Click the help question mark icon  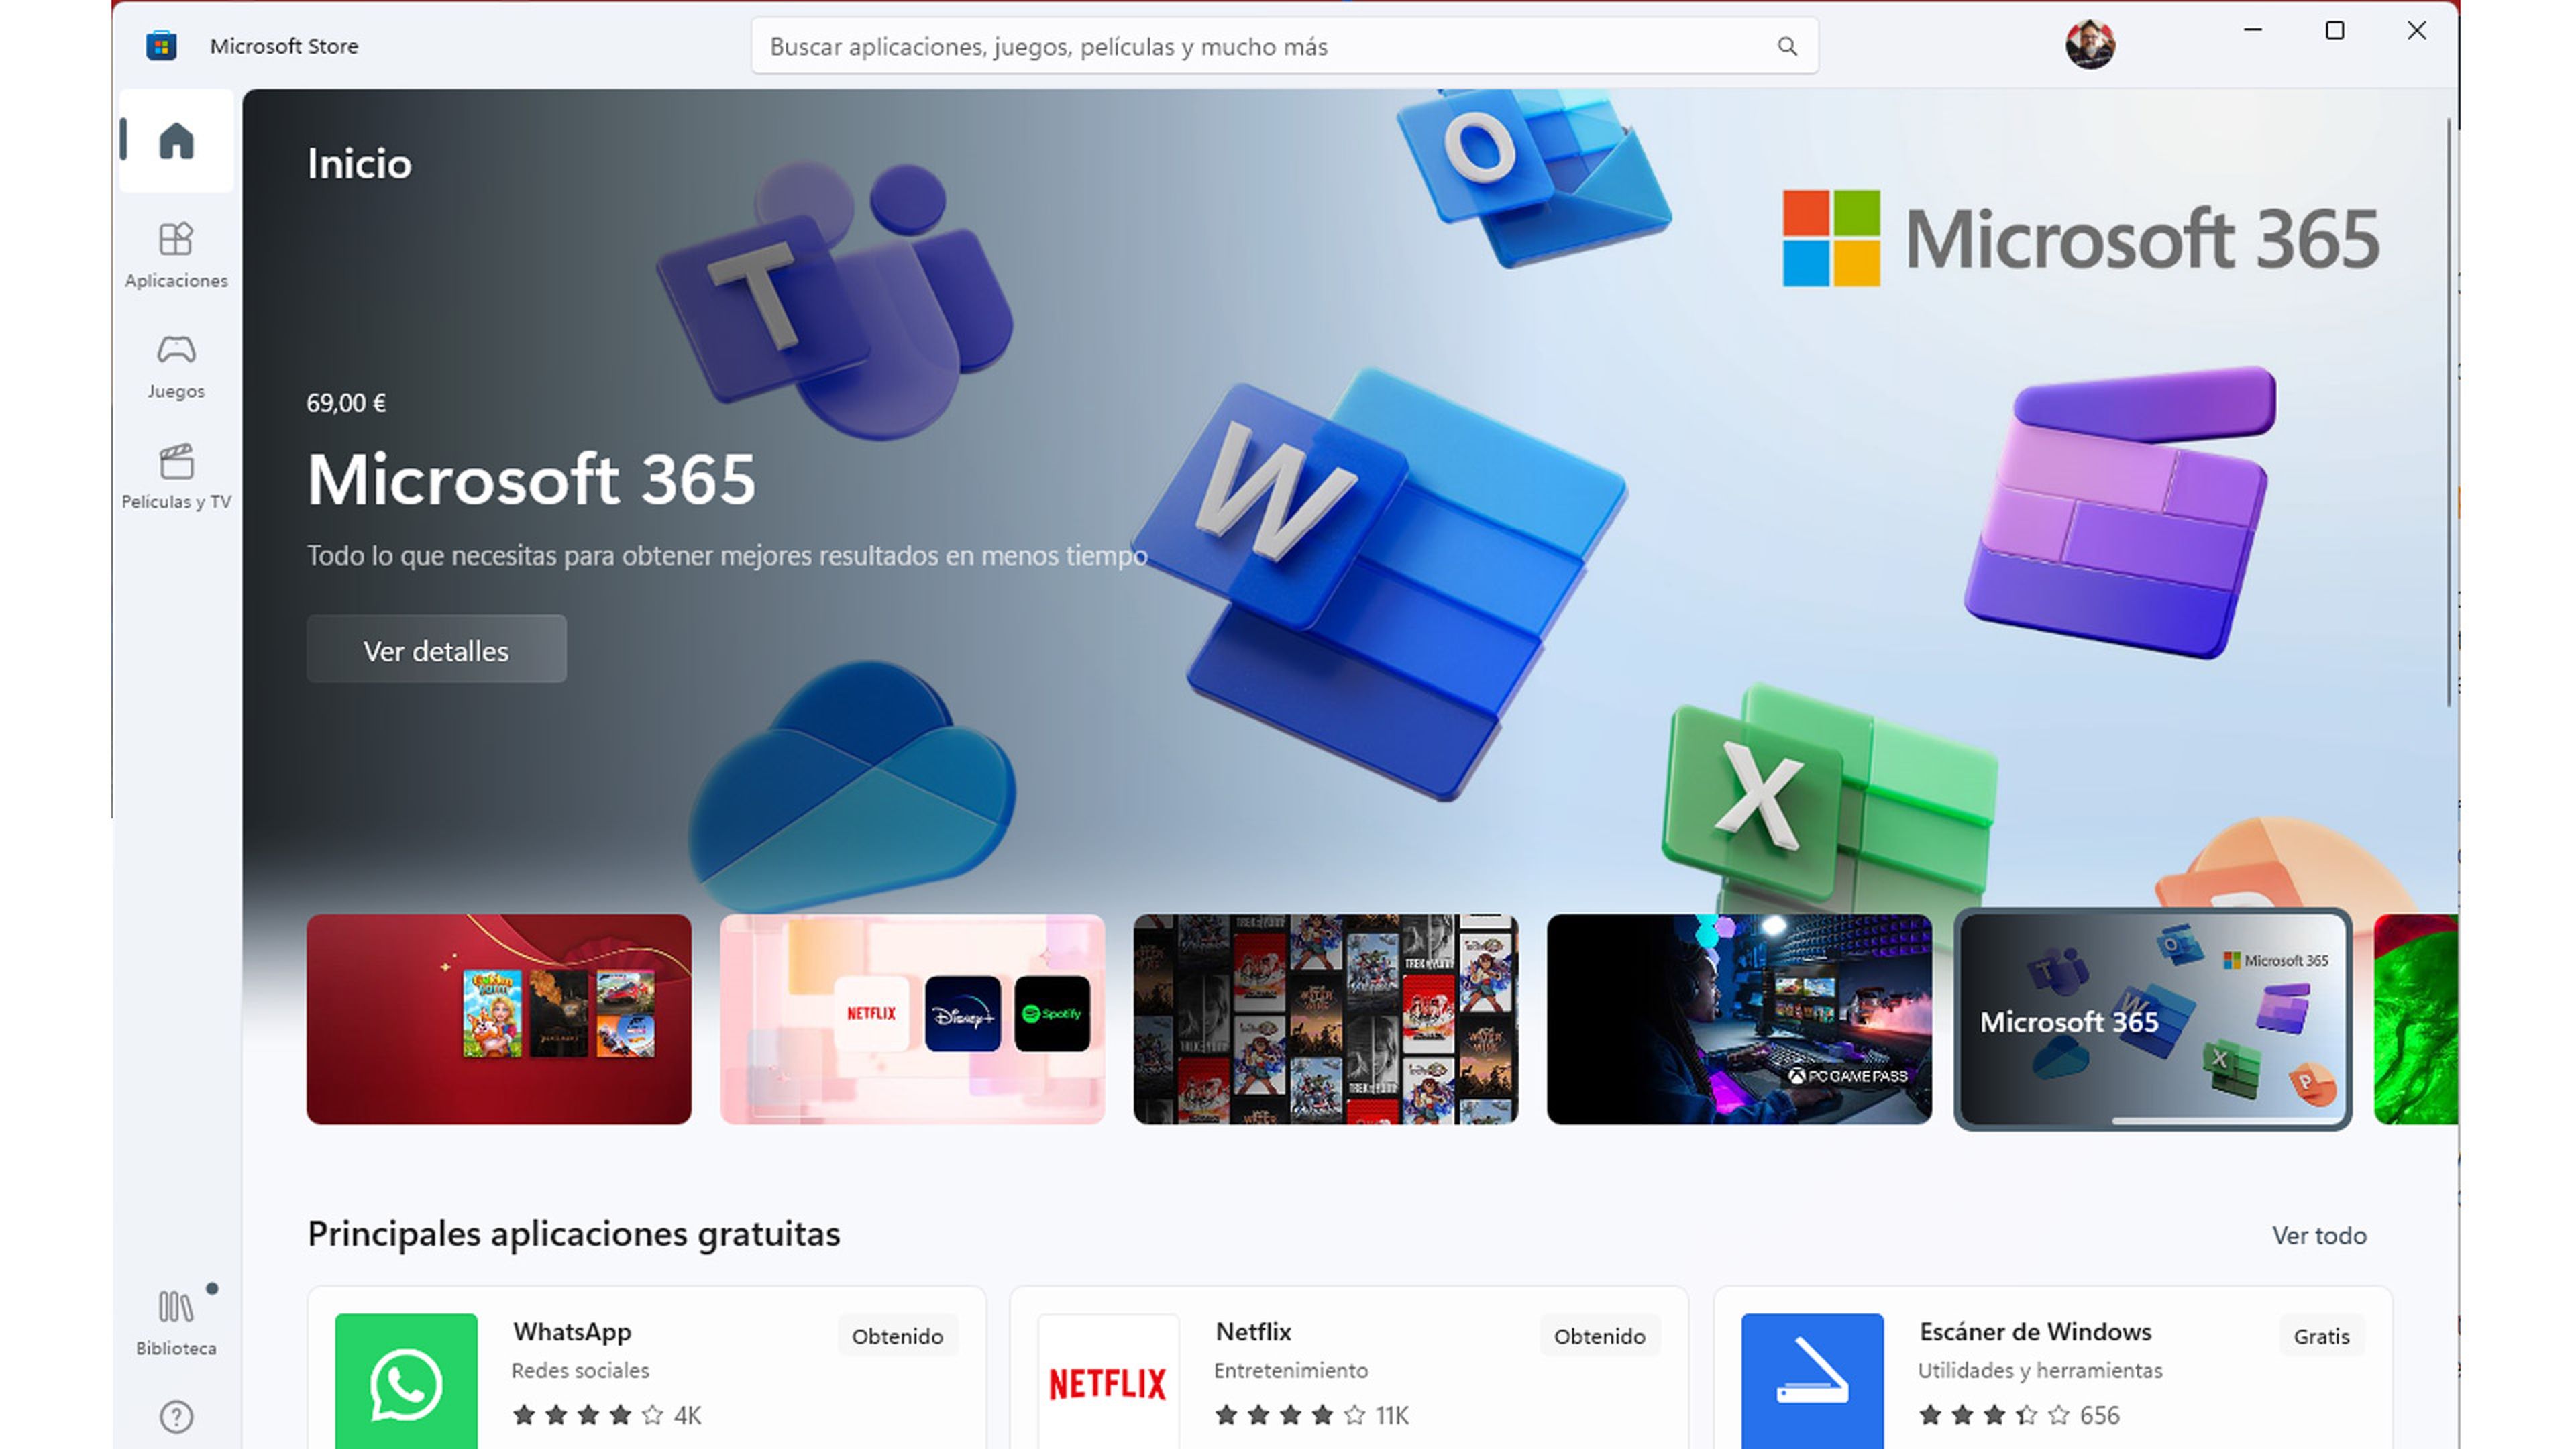tap(176, 1416)
